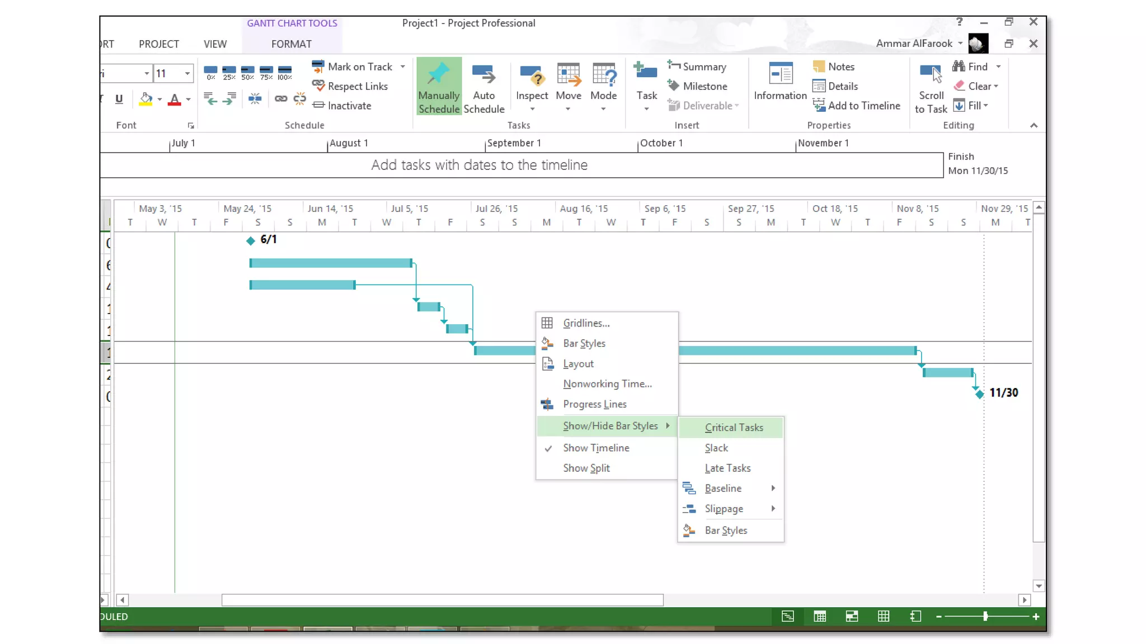Toggle the Show Timeline check option
The height and width of the screenshot is (644, 1146).
point(596,448)
